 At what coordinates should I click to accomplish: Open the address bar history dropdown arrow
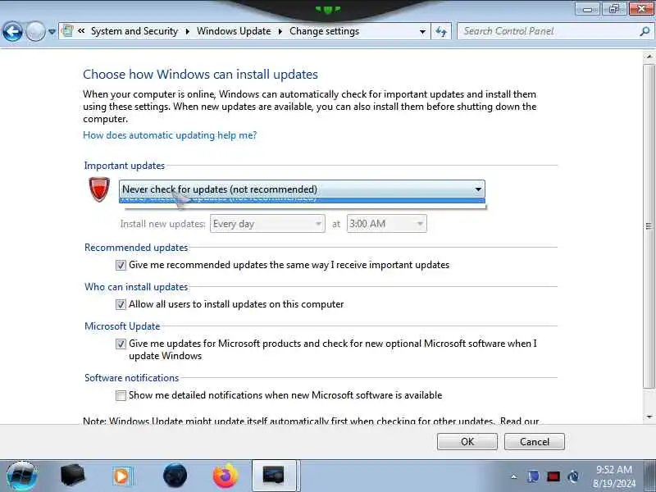coord(422,31)
